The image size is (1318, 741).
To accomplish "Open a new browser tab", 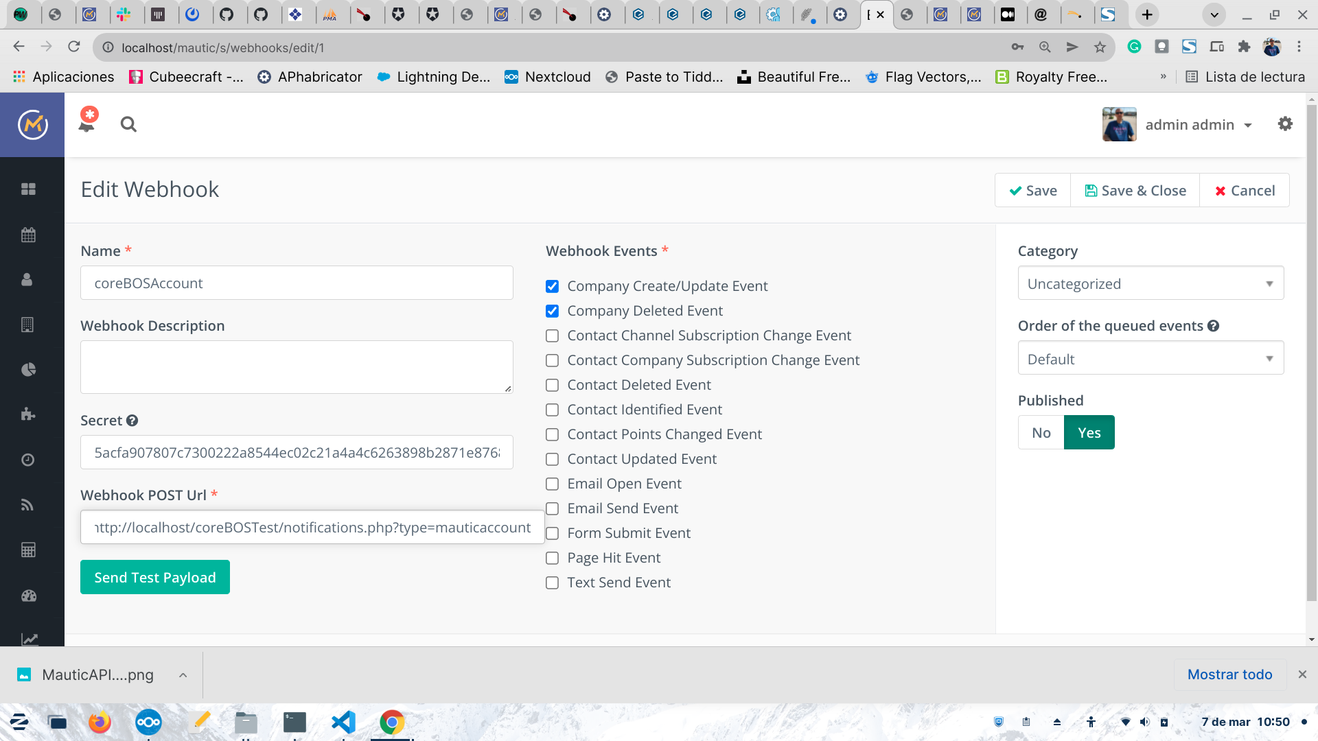I will click(1147, 14).
